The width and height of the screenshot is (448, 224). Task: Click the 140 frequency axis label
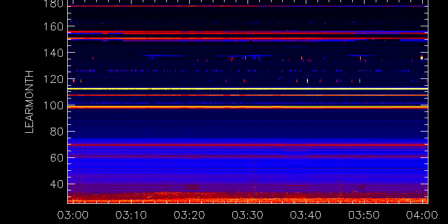(53, 53)
